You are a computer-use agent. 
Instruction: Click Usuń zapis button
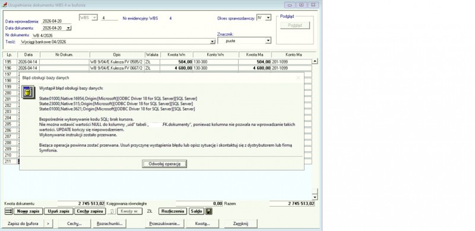pyautogui.click(x=58, y=211)
